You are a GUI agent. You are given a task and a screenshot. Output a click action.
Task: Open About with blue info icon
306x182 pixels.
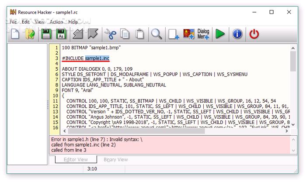(237, 34)
